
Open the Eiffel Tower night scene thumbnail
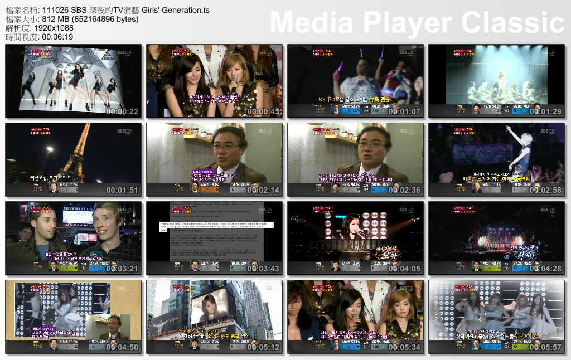[x=72, y=156]
